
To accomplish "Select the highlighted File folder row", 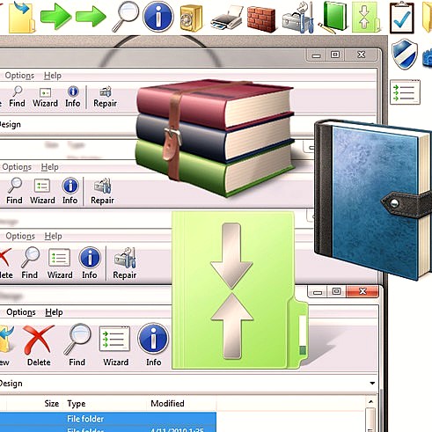I will pyautogui.click(x=108, y=419).
